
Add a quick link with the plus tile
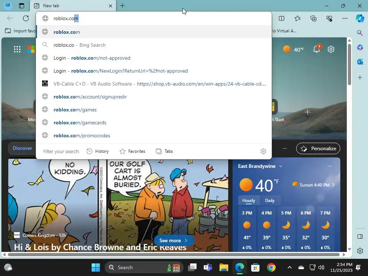(x=308, y=112)
